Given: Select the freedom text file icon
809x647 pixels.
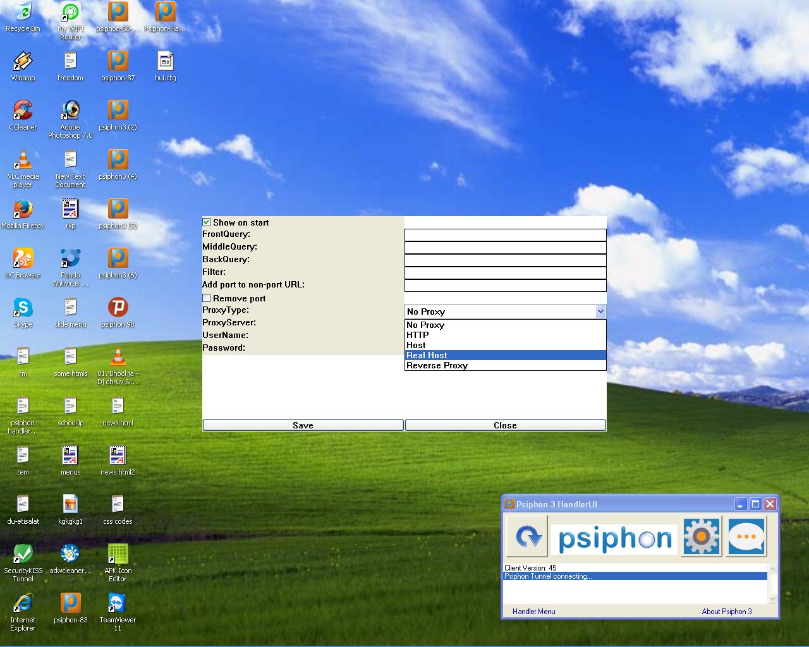Looking at the screenshot, I should tap(70, 66).
